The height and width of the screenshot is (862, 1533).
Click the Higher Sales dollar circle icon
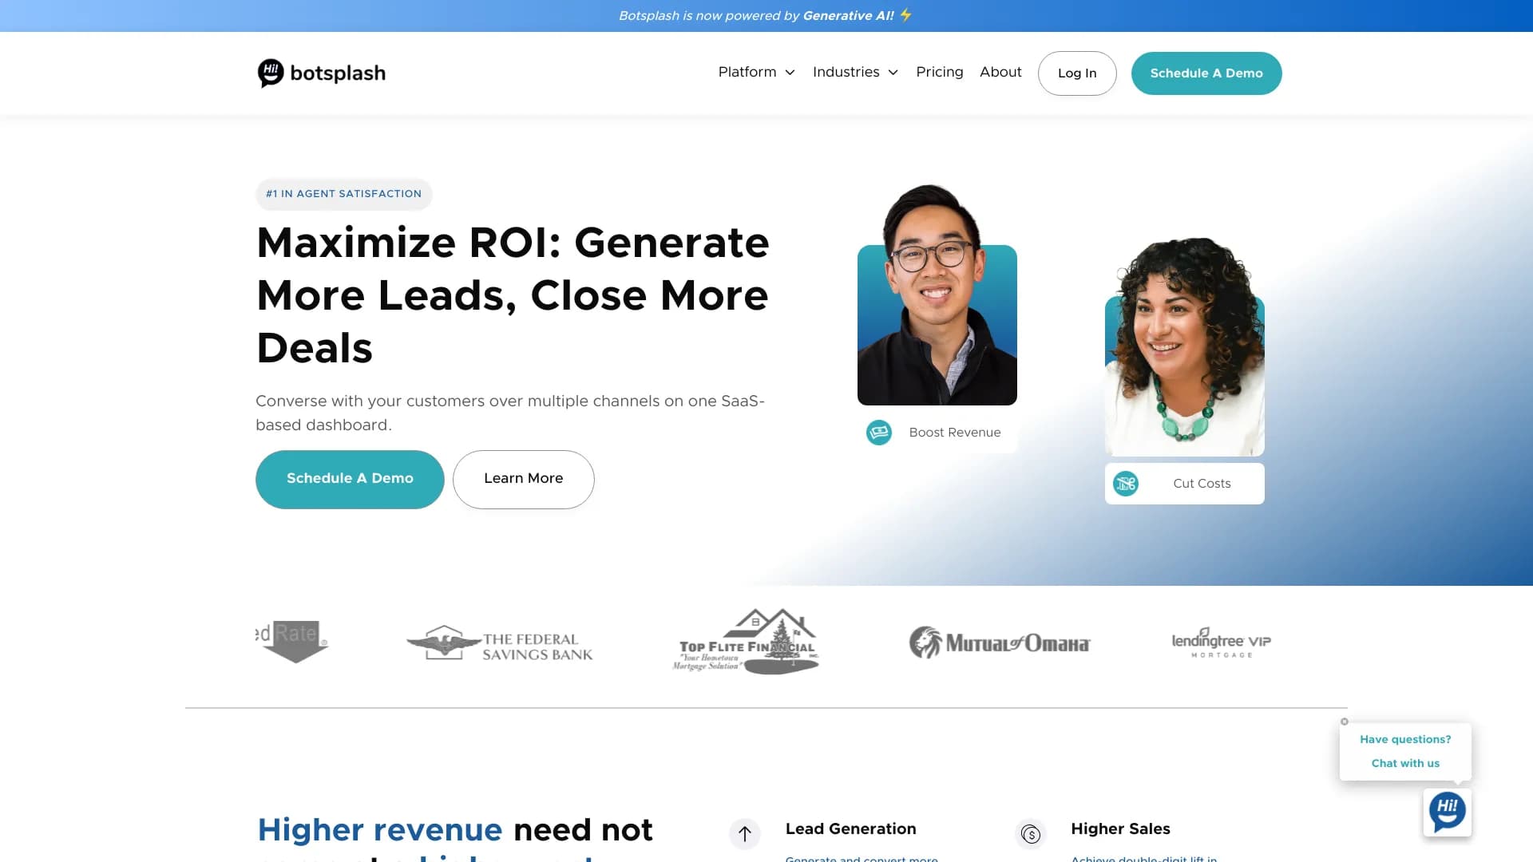(x=1031, y=833)
